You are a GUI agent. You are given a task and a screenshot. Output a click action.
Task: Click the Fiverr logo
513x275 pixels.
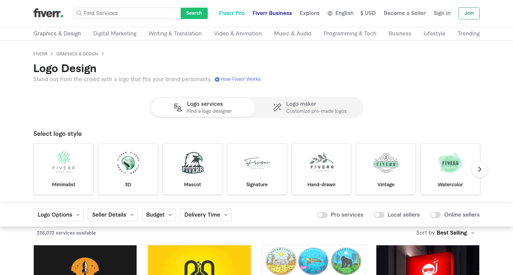48,13
